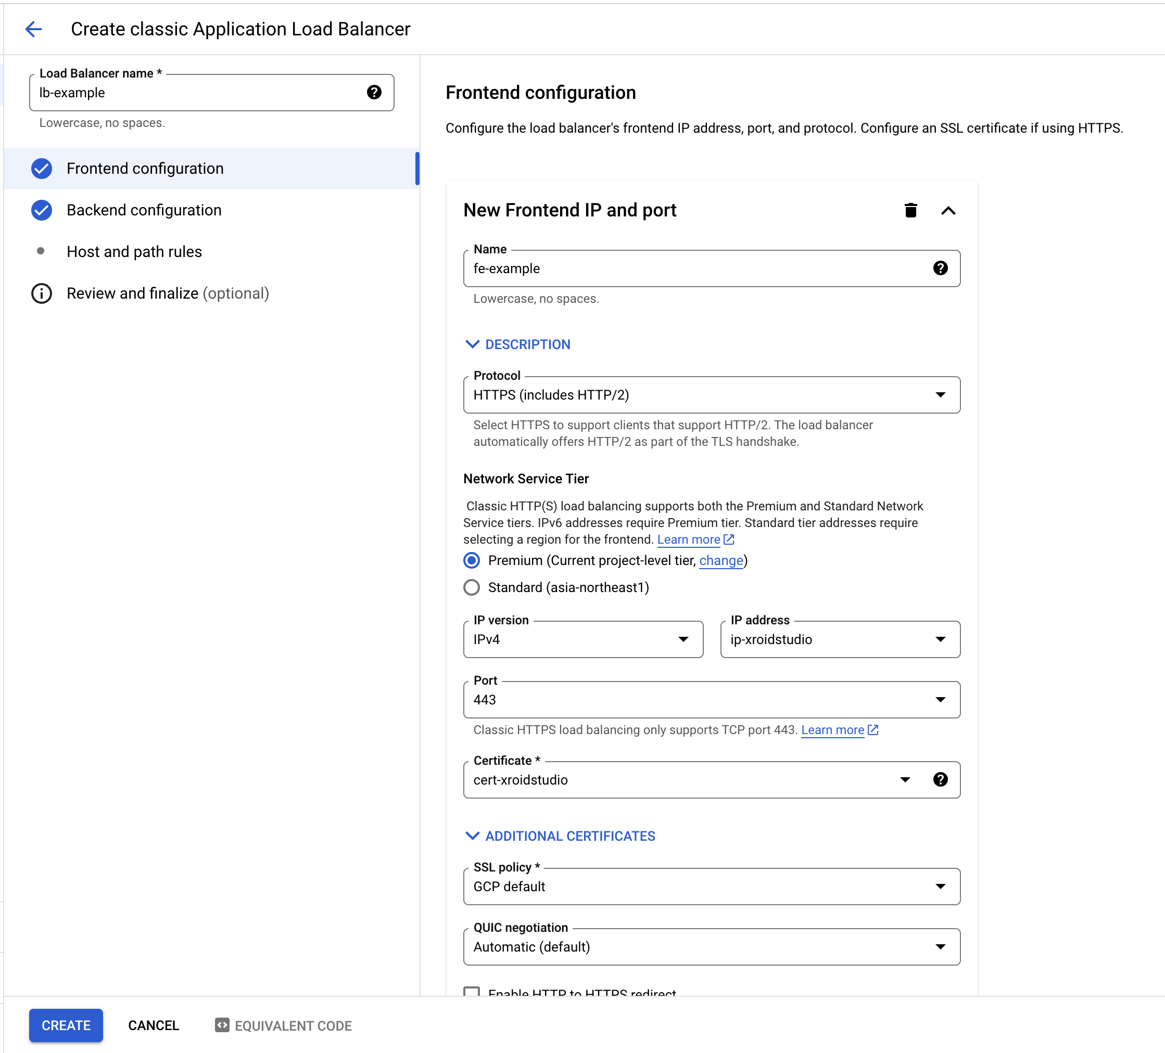Viewport: 1165px width, 1053px height.
Task: Open the IP address dropdown
Action: pyautogui.click(x=840, y=639)
